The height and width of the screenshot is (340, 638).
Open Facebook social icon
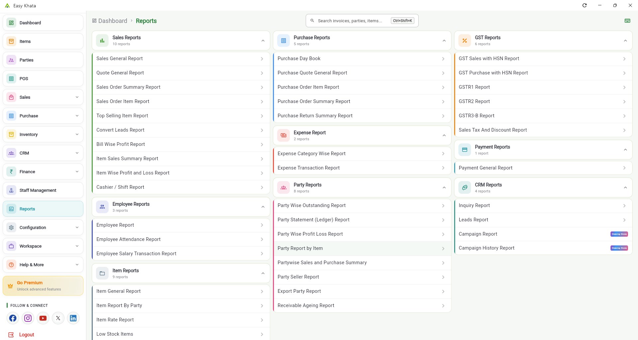(x=13, y=318)
